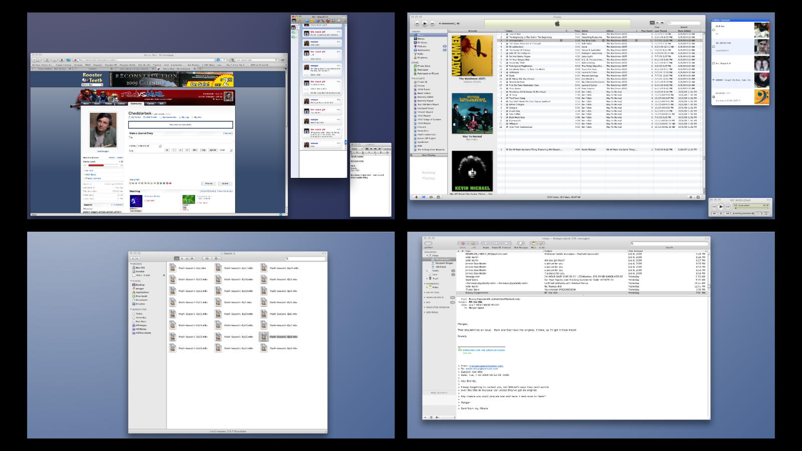Open the Games tab on Red vs Blue
Image resolution: width=802 pixels, height=451 pixels.
pyautogui.click(x=150, y=104)
